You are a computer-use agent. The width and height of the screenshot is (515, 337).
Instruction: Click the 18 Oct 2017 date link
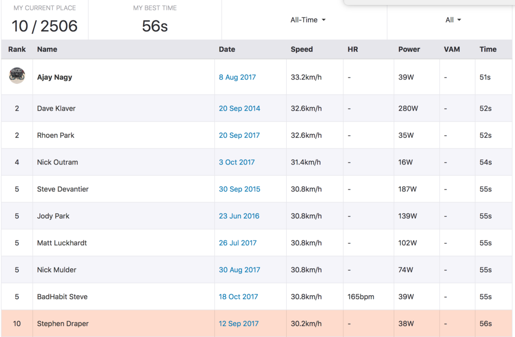(237, 297)
